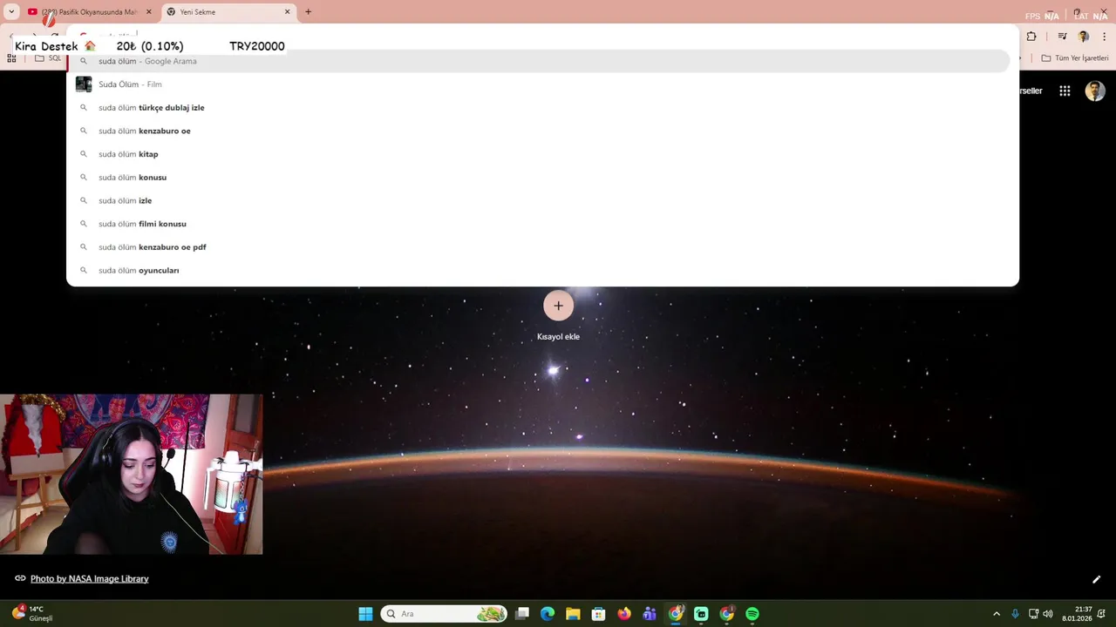Open network status tray icon
The width and height of the screenshot is (1116, 627).
click(1033, 614)
